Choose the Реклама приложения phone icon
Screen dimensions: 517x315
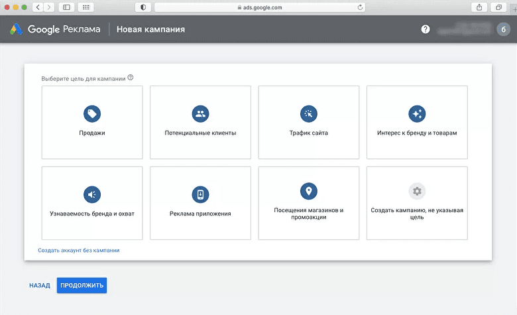[x=200, y=194]
